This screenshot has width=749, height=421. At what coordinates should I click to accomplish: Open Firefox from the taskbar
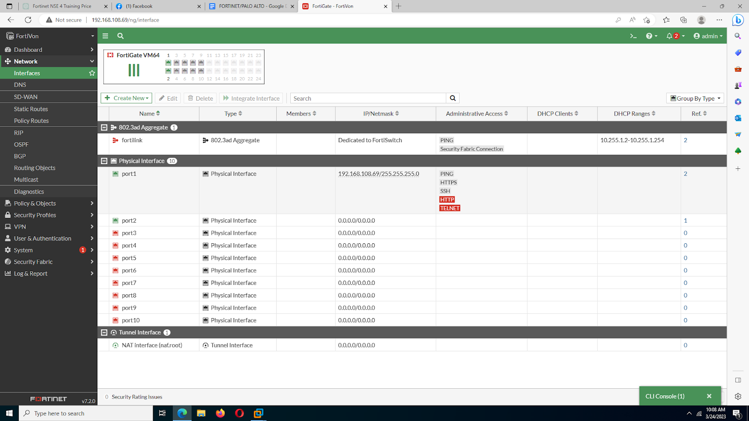(x=220, y=413)
